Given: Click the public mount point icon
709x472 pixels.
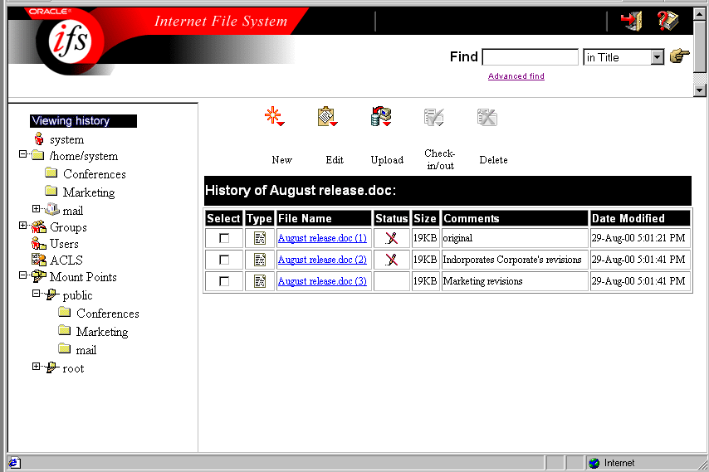Looking at the screenshot, I should click(52, 294).
